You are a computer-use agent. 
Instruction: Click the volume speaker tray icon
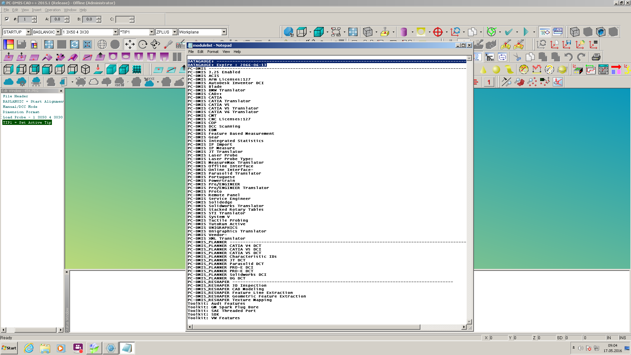pos(581,348)
